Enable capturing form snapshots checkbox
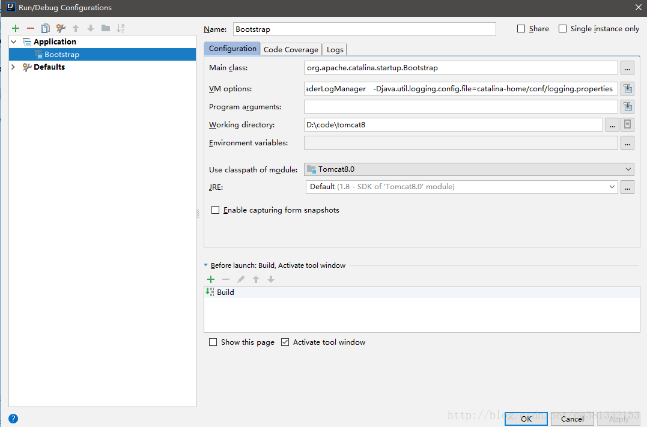Screen dimensions: 647x427 (216, 210)
